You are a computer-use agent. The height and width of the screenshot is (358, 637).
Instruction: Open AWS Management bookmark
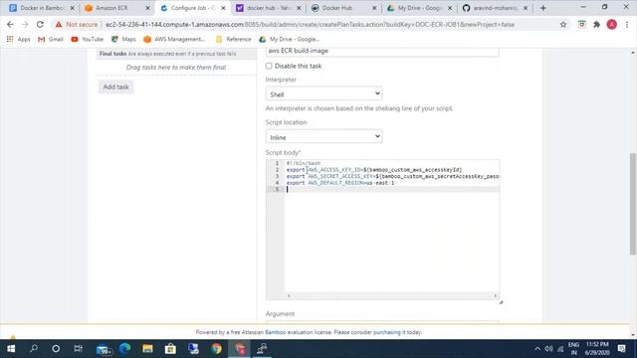pyautogui.click(x=174, y=39)
